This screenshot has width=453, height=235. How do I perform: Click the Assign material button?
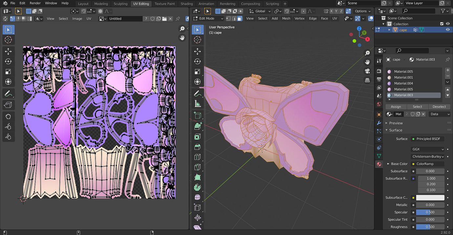pos(396,107)
